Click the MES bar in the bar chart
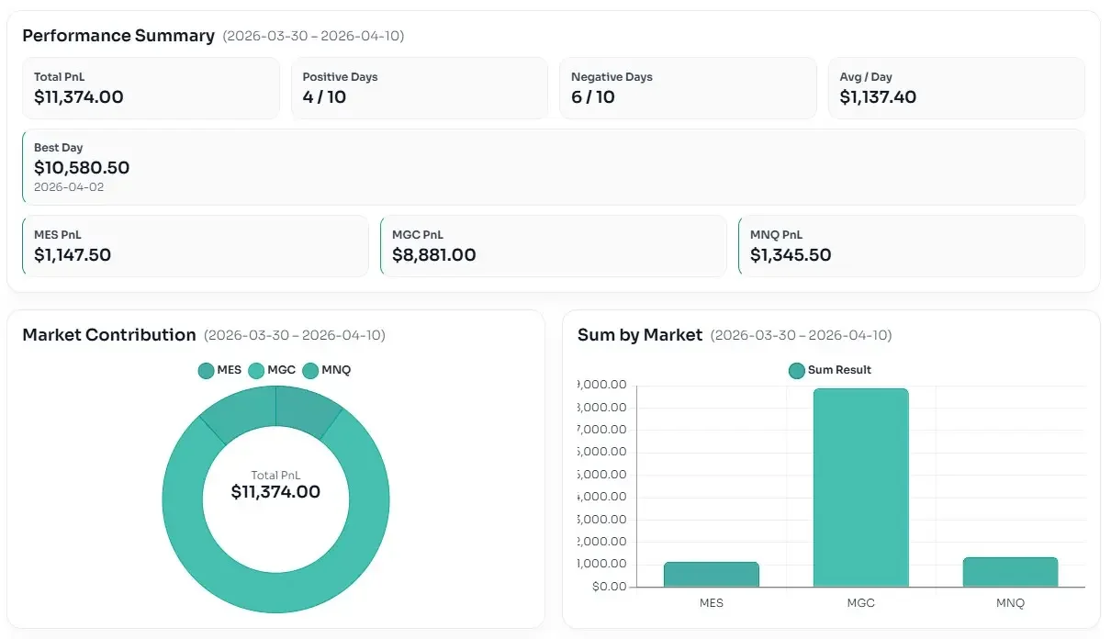 (711, 574)
